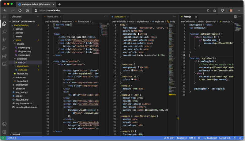
Task: Open the Search view in activity bar
Action: click(4, 32)
